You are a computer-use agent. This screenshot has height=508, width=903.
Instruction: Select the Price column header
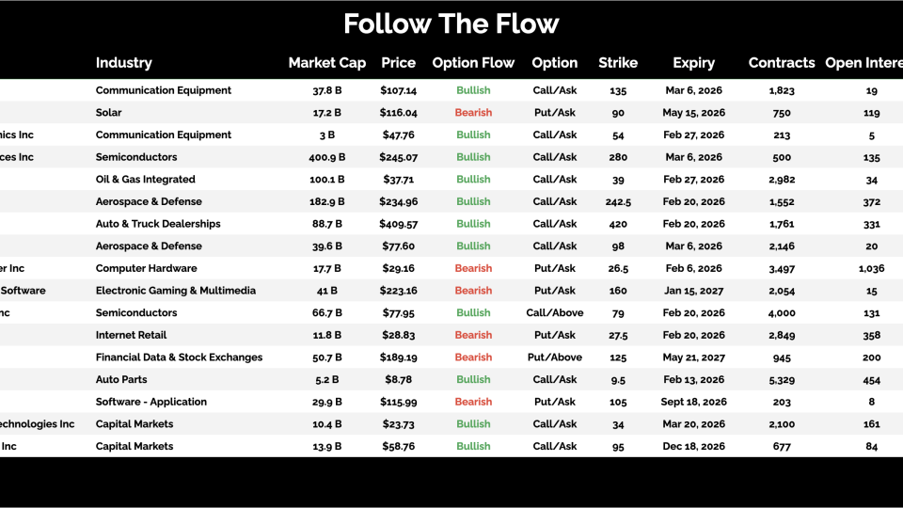point(398,63)
